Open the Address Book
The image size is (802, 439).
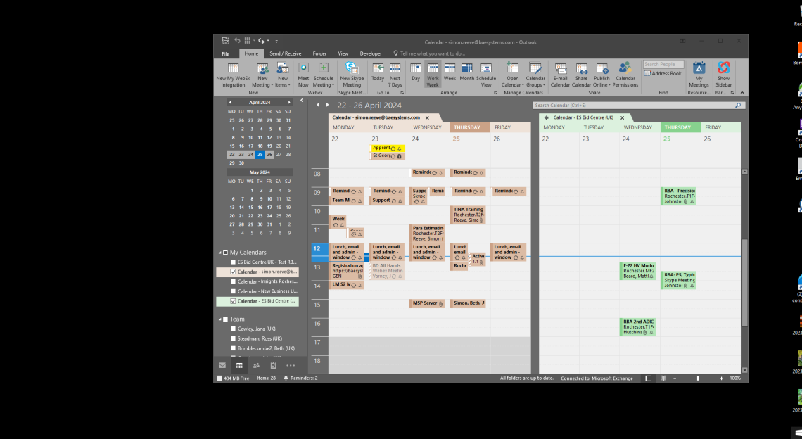(x=663, y=74)
